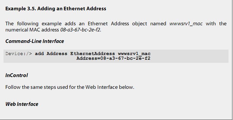Click the Example 3.5 heading
Screen dimensions: 233x120
[56, 9]
